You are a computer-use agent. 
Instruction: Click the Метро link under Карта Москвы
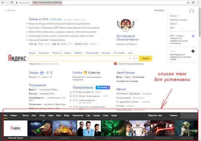tap(119, 77)
